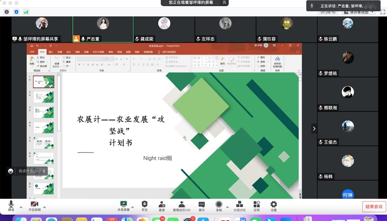Image resolution: width=387 pixels, height=221 pixels.
Task: Click the 查找 find button
Action: click(x=261, y=57)
